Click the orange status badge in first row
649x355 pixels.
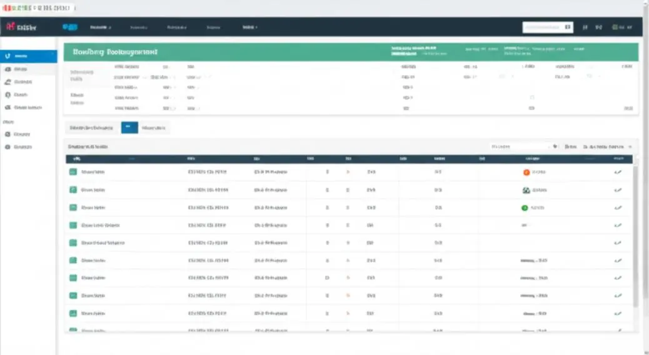pos(526,172)
